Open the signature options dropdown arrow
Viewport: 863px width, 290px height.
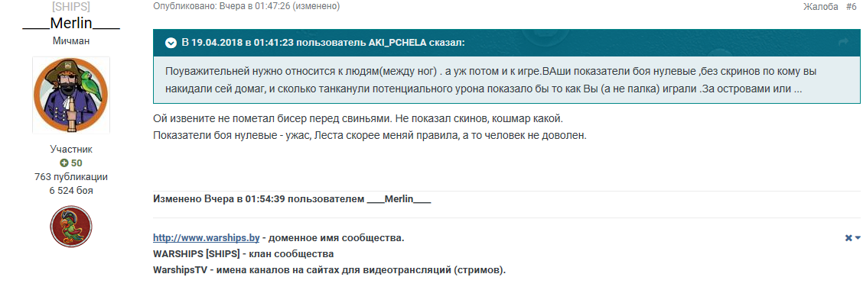(x=858, y=238)
